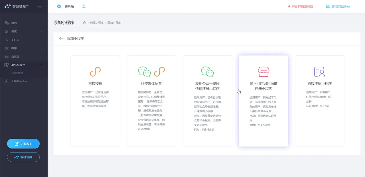The width and height of the screenshot is (365, 177).
Task: Open 工具箱toolbox menu item
Action: (x=23, y=81)
